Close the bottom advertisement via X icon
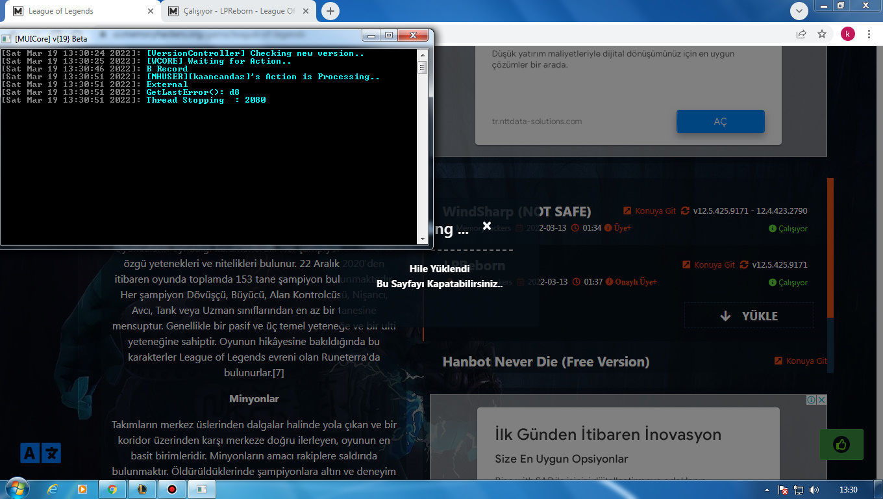Image resolution: width=883 pixels, height=499 pixels. [822, 400]
